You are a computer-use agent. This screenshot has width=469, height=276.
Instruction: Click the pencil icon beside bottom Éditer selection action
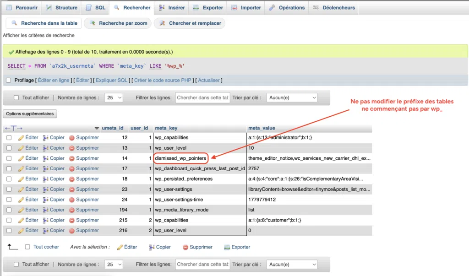tap(120, 247)
